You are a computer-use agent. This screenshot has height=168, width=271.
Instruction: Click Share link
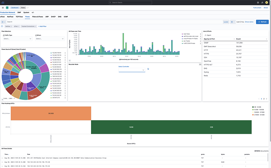point(266,8)
